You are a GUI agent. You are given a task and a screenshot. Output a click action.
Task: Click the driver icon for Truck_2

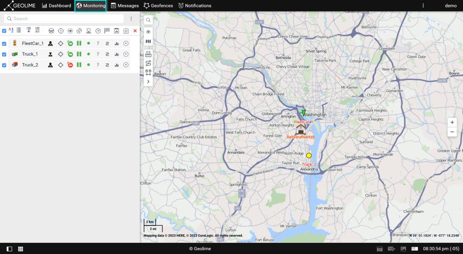[51, 65]
